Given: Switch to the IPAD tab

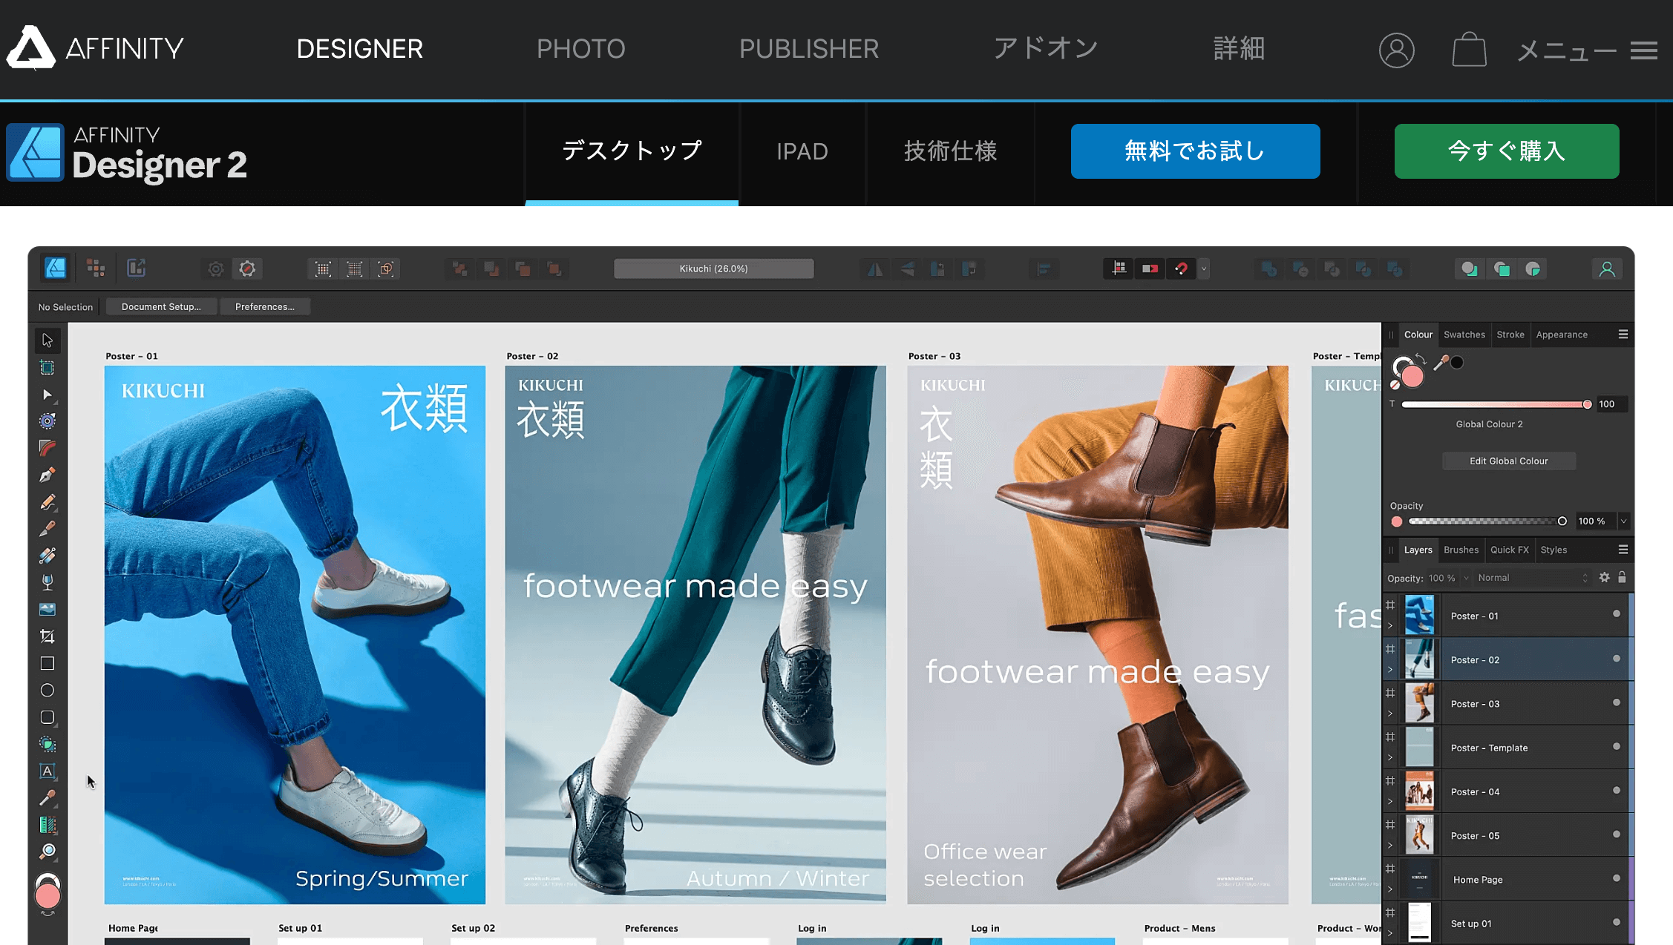Looking at the screenshot, I should pos(801,151).
